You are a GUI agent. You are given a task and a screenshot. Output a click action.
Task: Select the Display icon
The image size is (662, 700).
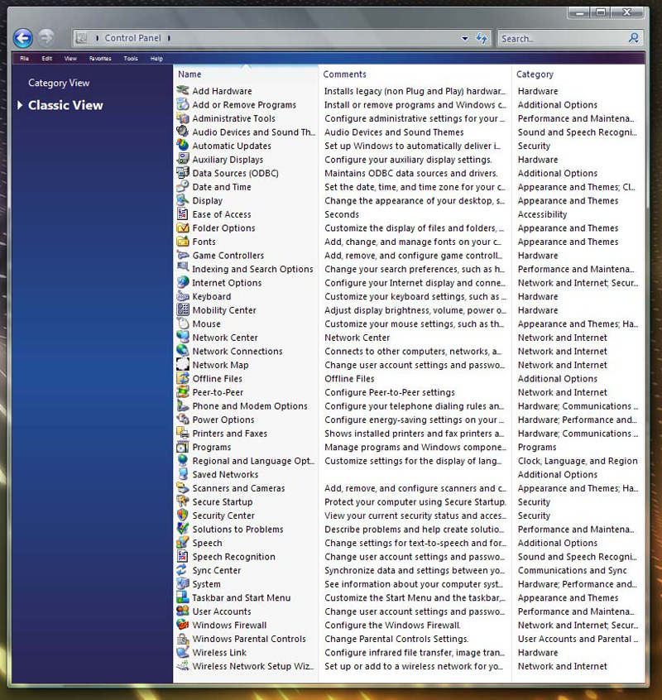click(183, 200)
